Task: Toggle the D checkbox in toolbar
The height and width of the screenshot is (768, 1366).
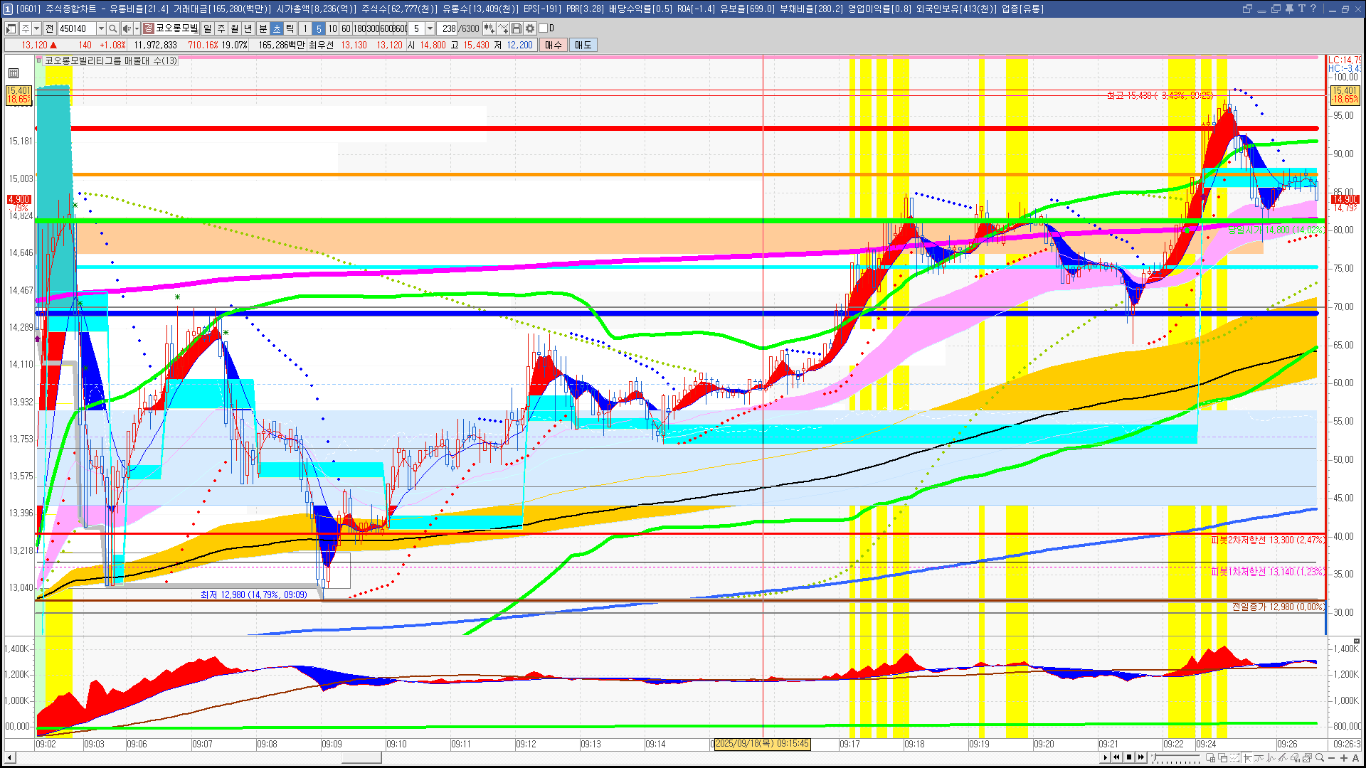Action: tap(544, 28)
